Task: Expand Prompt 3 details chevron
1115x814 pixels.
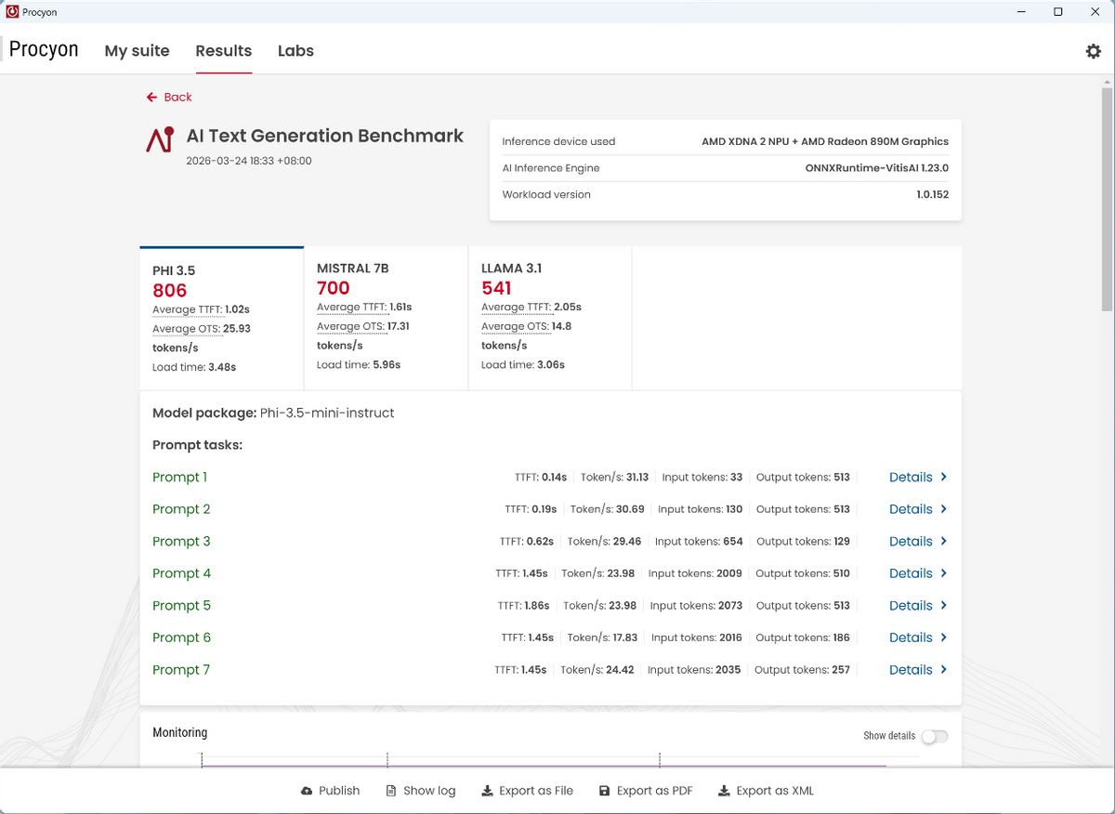Action: pos(943,541)
